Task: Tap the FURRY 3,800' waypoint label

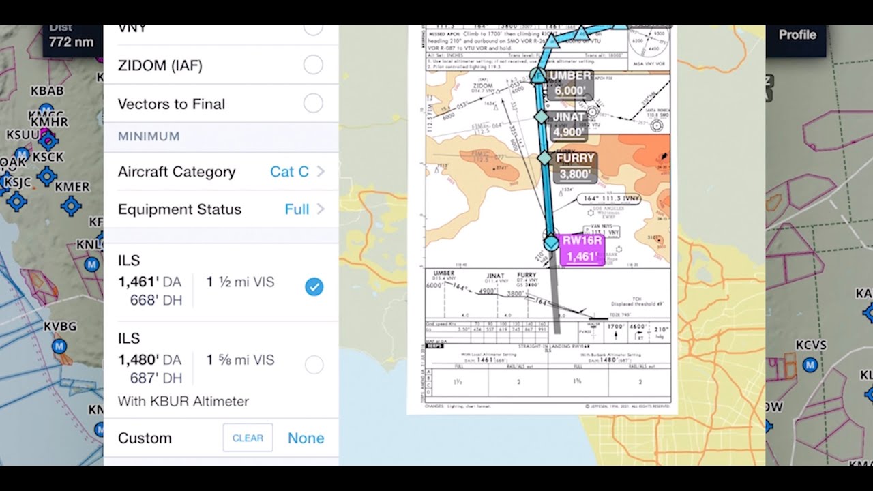Action: click(576, 166)
